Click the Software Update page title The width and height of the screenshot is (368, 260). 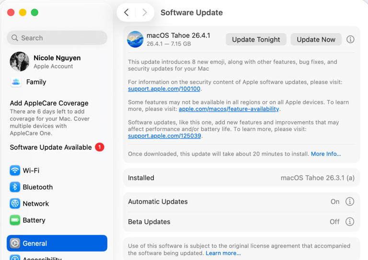[x=192, y=12]
